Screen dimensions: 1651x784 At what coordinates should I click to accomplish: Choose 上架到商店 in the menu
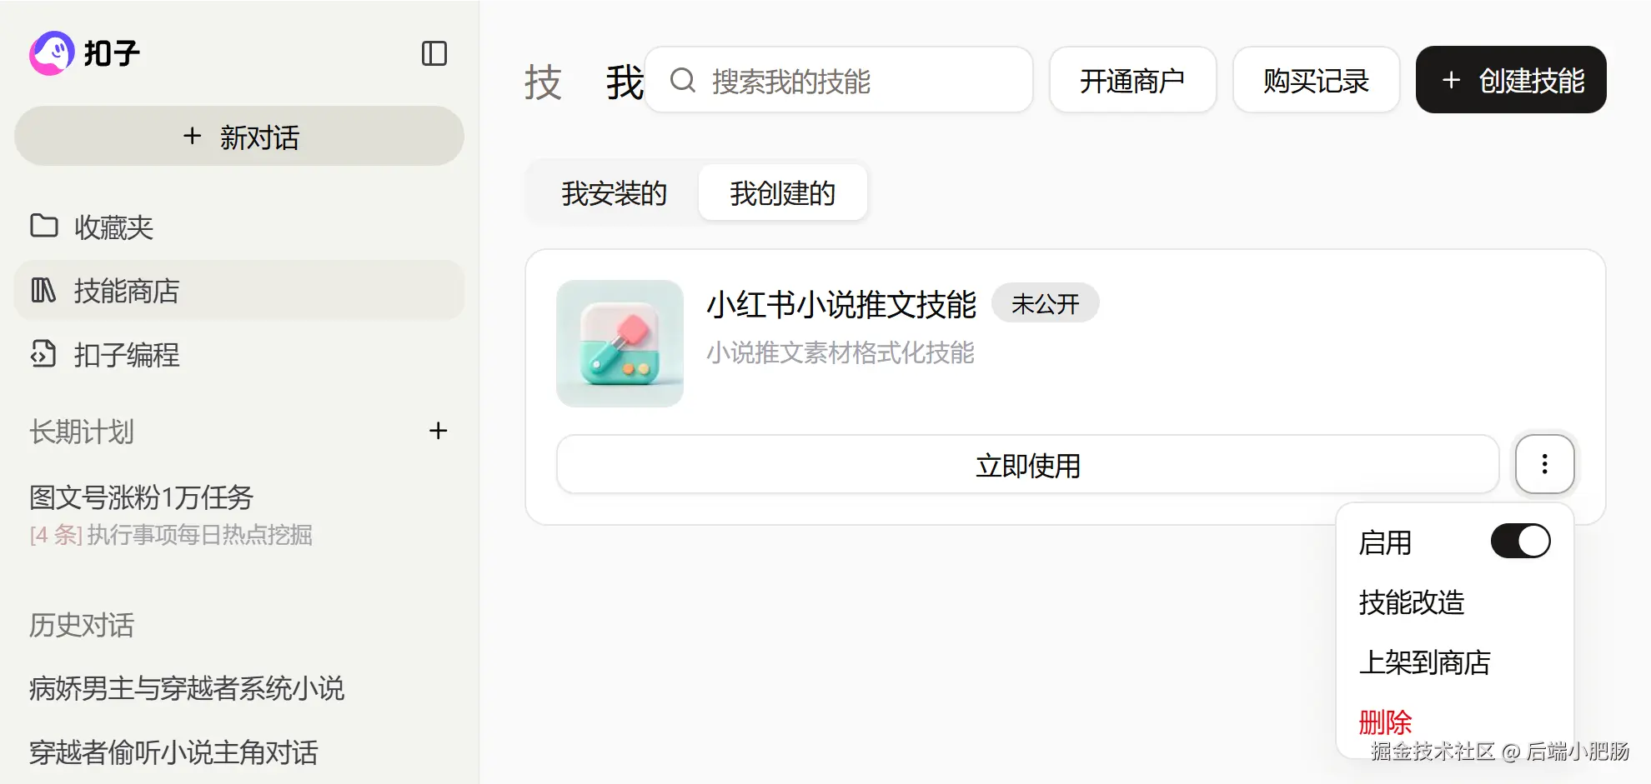[1424, 662]
